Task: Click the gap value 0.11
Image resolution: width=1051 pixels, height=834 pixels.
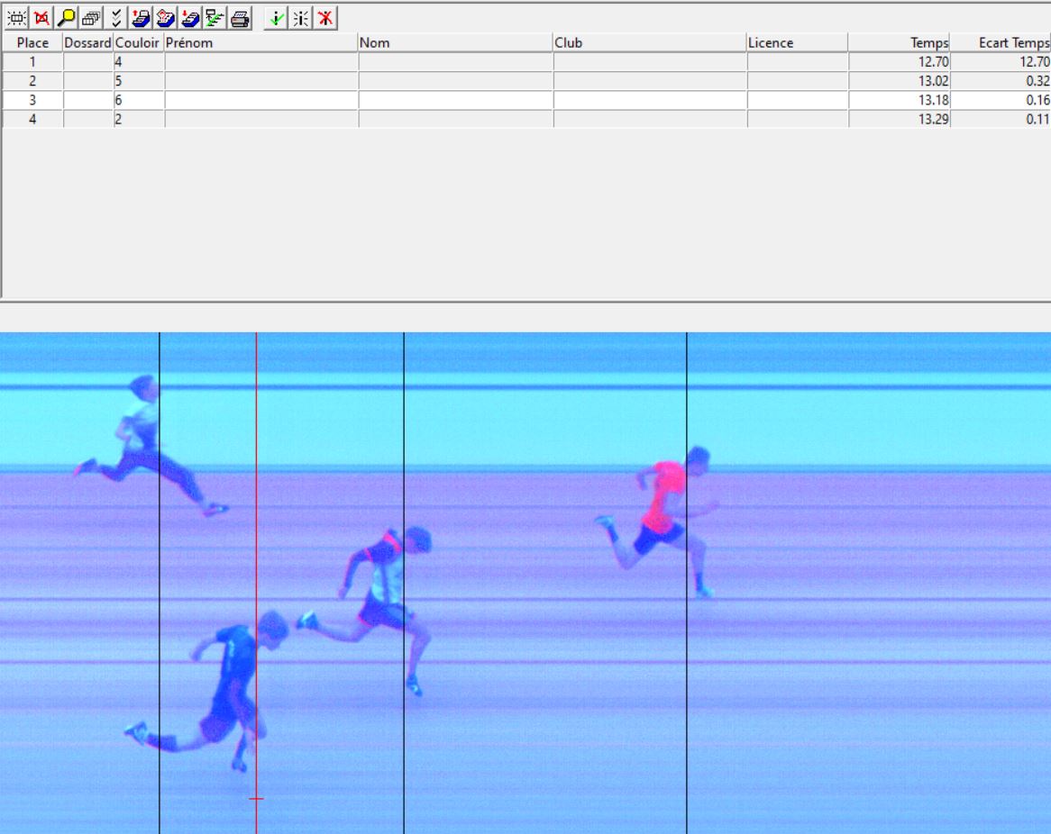Action: point(1037,119)
